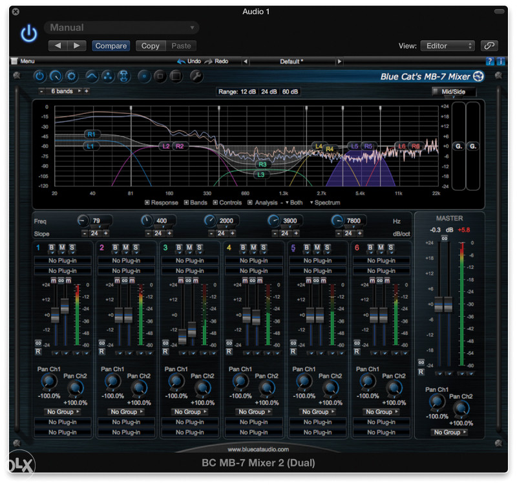The height and width of the screenshot is (485, 517).
Task: Solo band 6 with its S button
Action: pos(390,248)
